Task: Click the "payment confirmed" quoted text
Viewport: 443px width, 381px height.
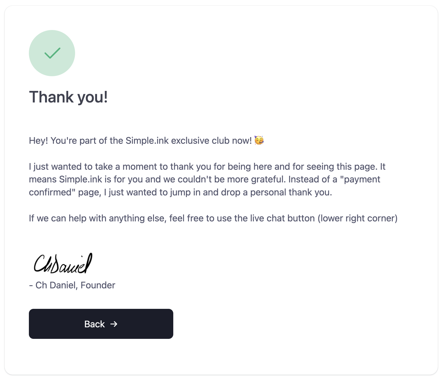Action: point(204,186)
